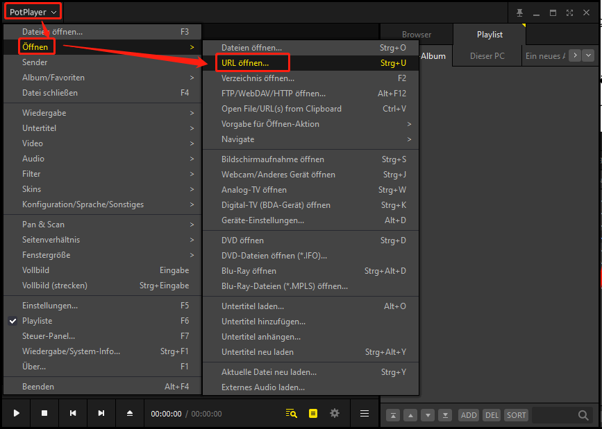Viewport: 602px width, 429px height.
Task: Move playlist item down arrow icon
Action: pyautogui.click(x=428, y=415)
